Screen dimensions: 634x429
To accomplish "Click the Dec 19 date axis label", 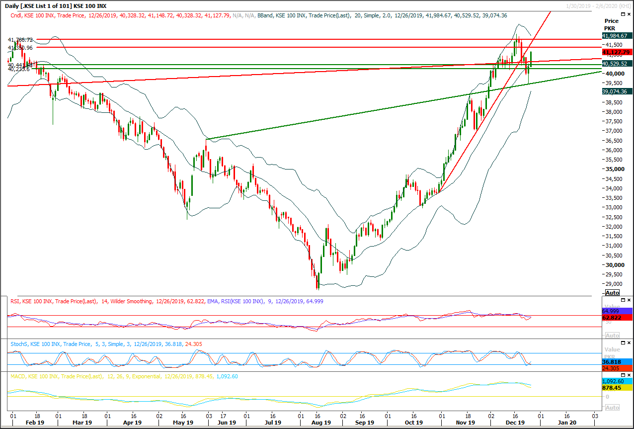I will click(x=515, y=423).
